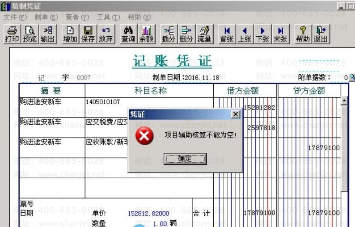Insert an entry line with 插分
The height and width of the screenshot is (227, 355).
click(x=169, y=34)
